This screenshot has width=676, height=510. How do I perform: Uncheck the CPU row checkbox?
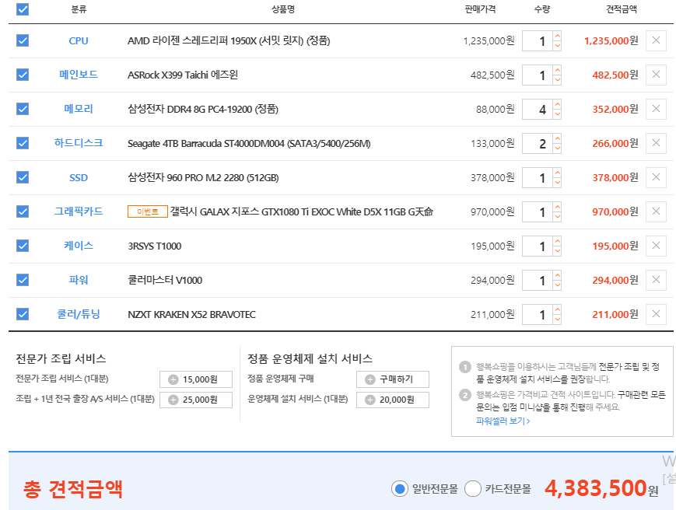(x=22, y=40)
